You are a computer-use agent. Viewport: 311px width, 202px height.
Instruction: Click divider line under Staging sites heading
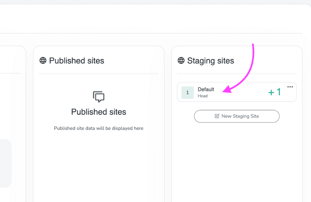(236, 74)
